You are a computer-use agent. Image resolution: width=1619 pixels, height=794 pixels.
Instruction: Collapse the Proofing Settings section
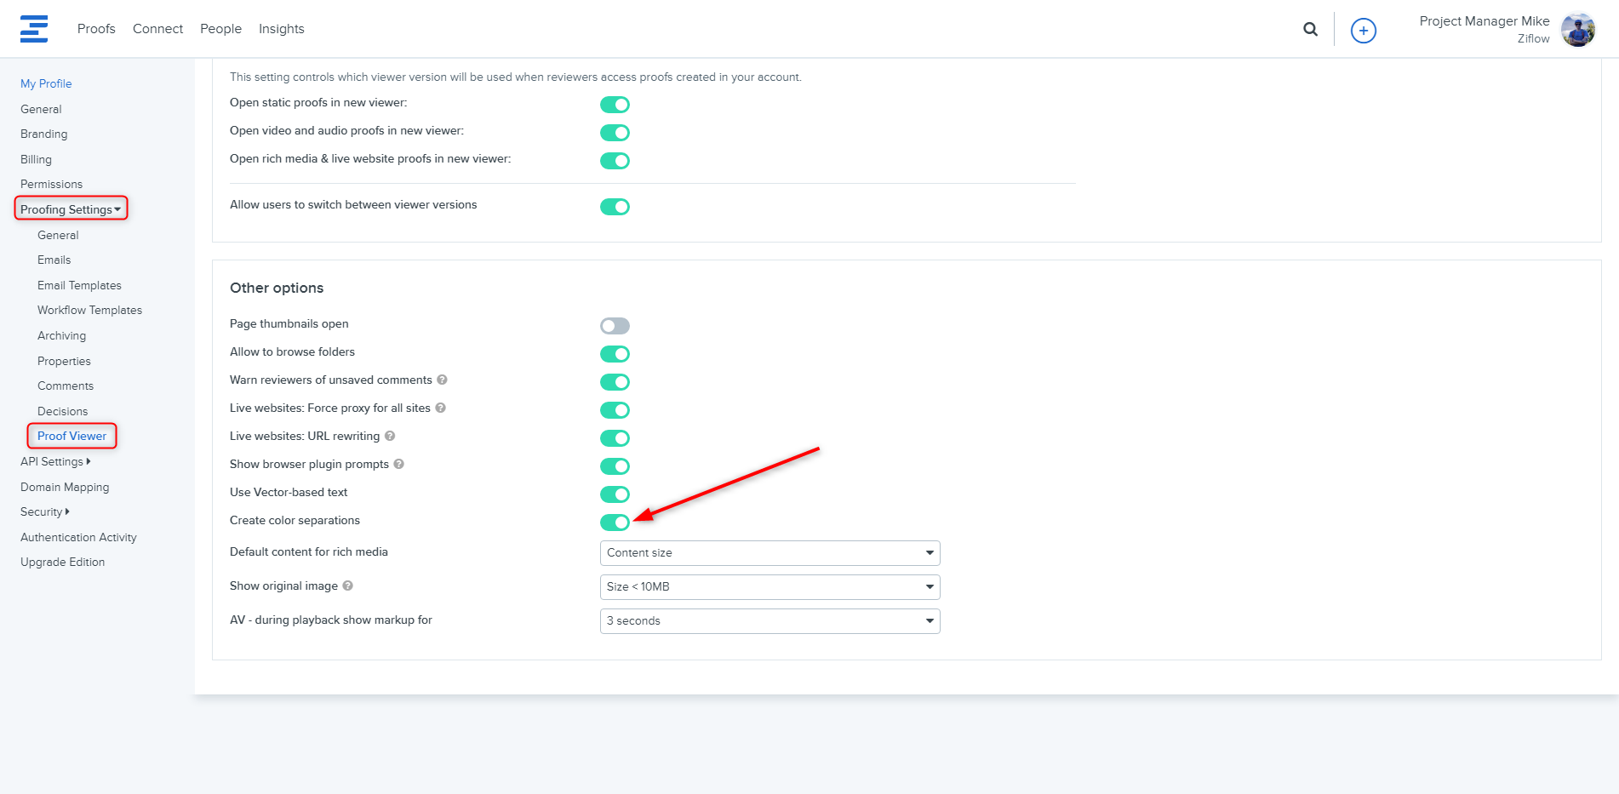tap(71, 209)
